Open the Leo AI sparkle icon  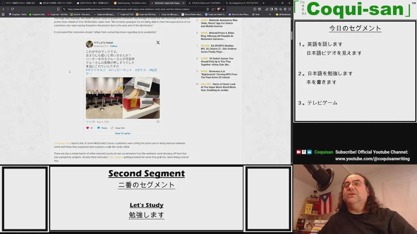coord(280,9)
